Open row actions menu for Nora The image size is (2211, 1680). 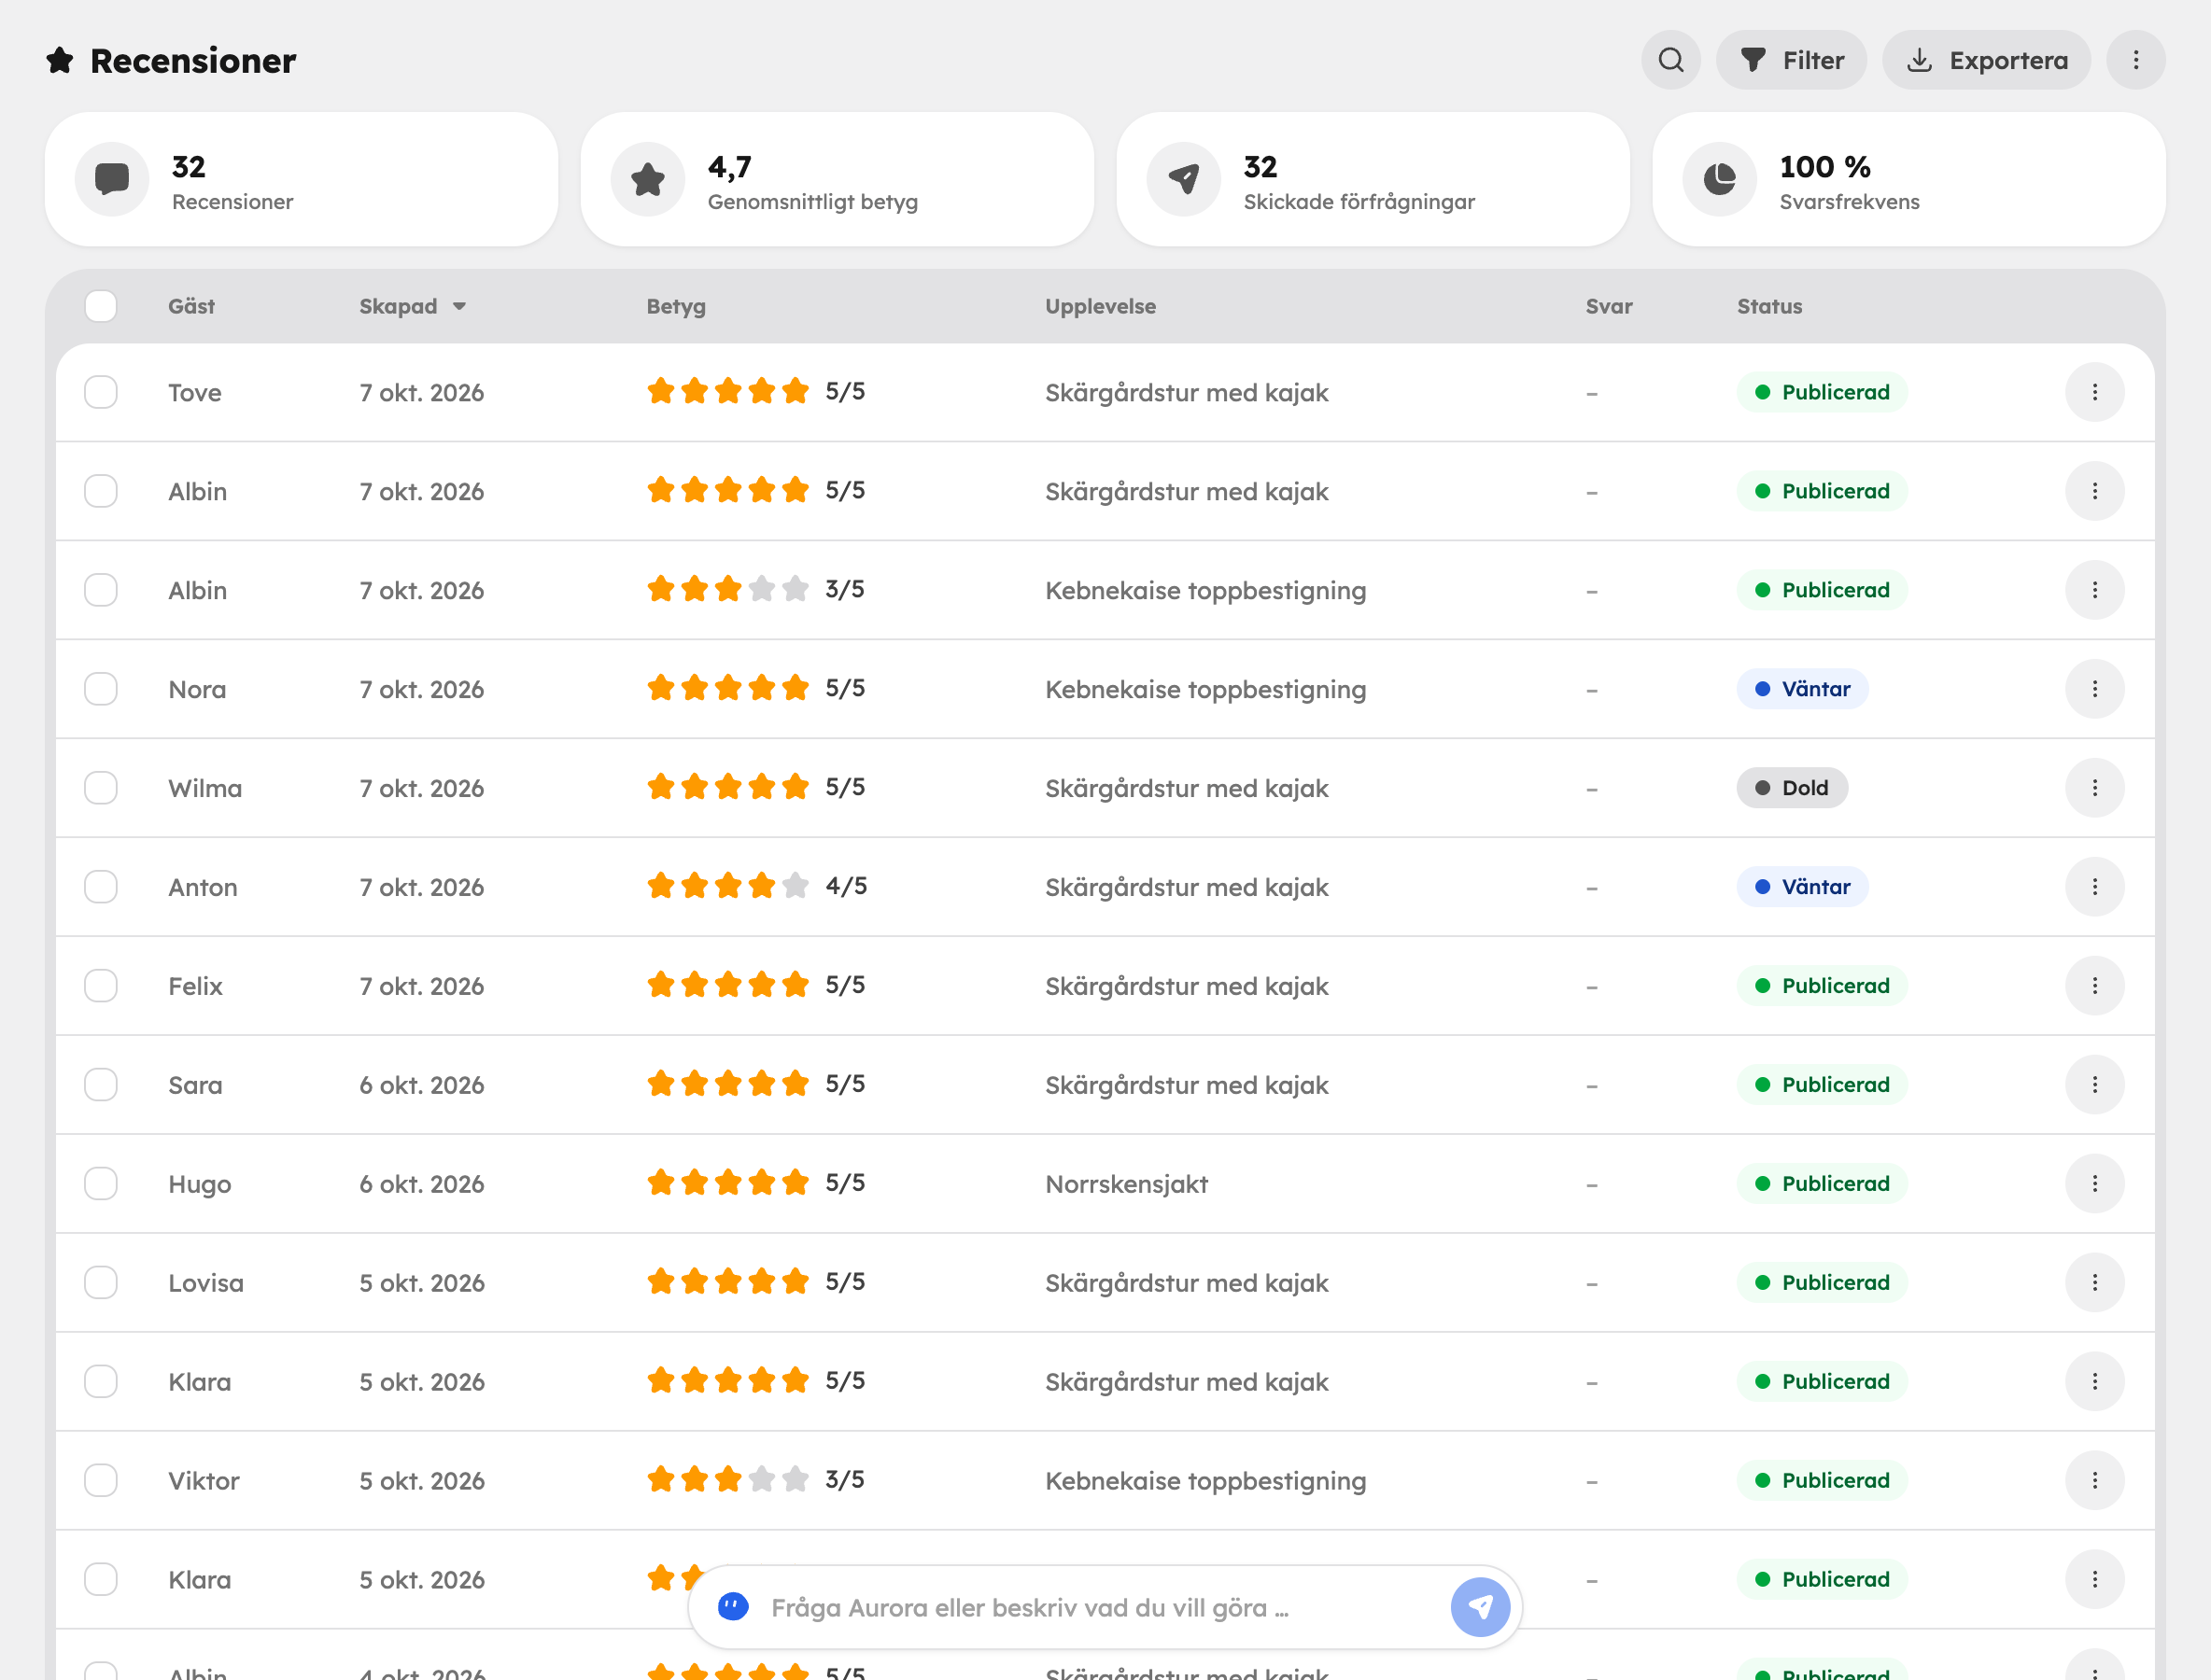point(2095,689)
